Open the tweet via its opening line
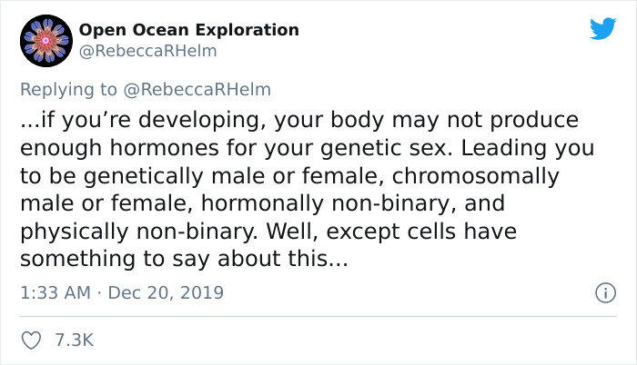637x365 pixels. point(299,121)
